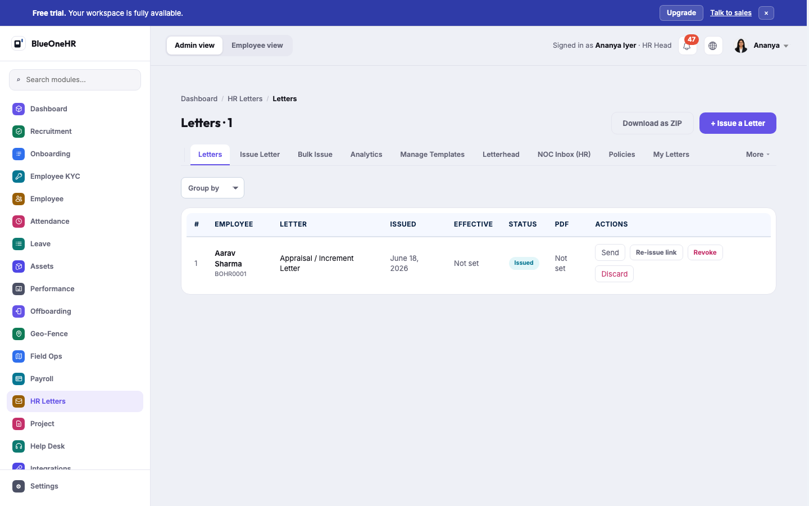Select the My Letters tab
The height and width of the screenshot is (506, 809).
tap(671, 155)
